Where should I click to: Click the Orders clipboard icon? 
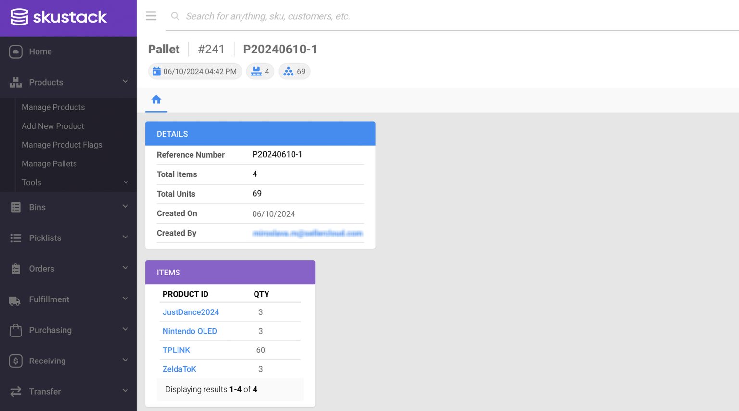pos(15,268)
